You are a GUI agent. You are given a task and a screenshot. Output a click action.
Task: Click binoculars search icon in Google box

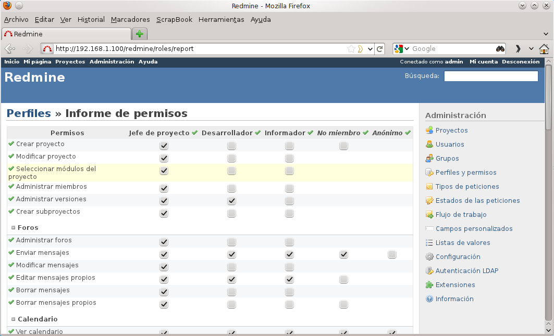pyautogui.click(x=500, y=49)
